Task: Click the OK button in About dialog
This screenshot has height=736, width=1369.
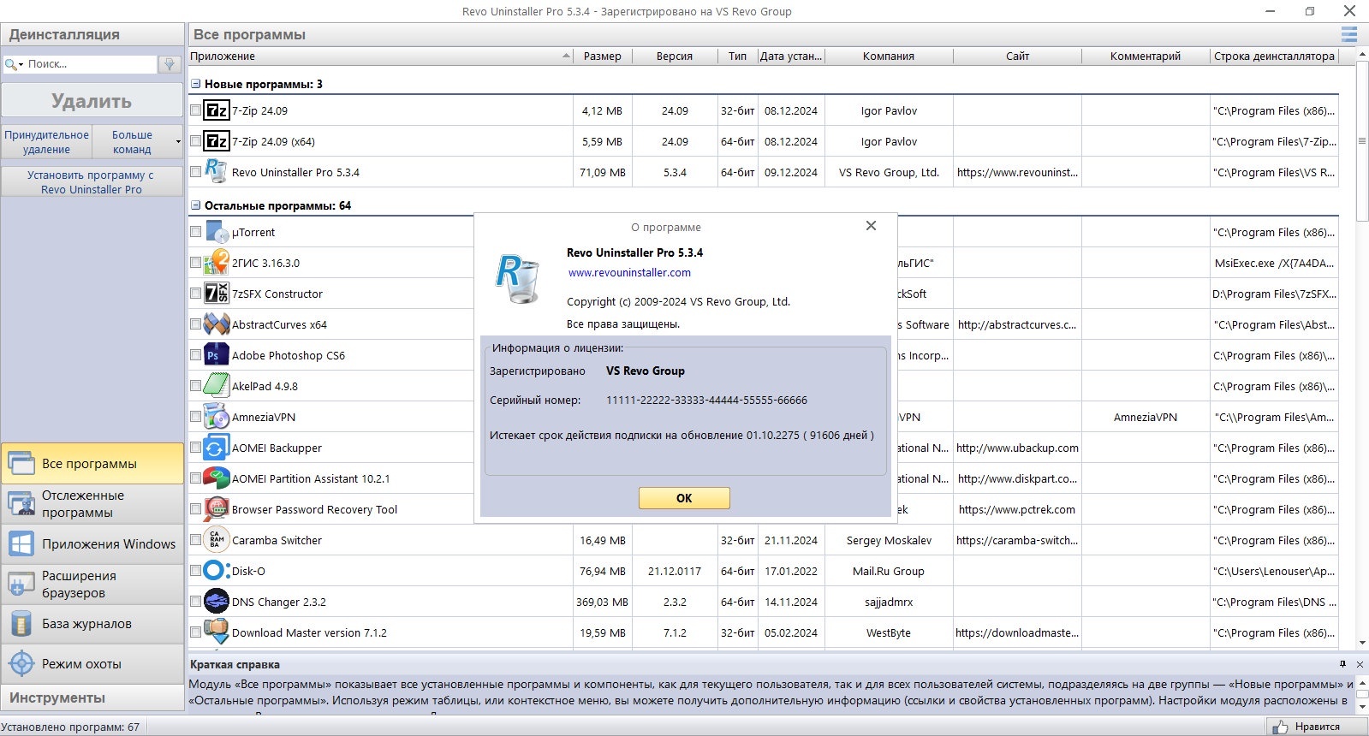Action: pos(684,498)
